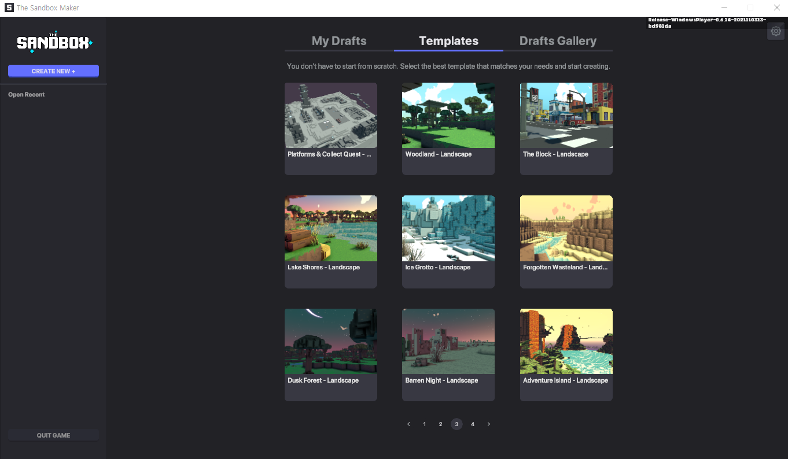Minimize The Sandbox Maker window

[x=724, y=8]
